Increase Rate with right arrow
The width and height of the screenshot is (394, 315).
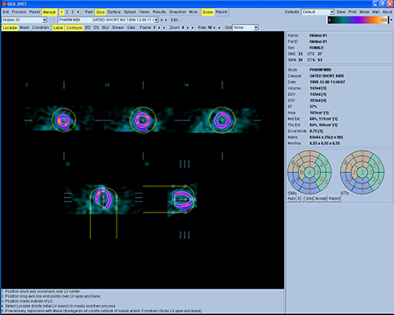[220, 28]
